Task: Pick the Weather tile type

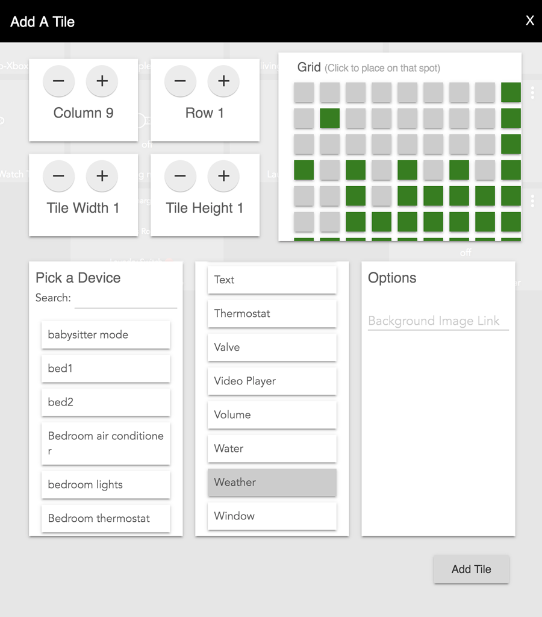Action: (272, 482)
